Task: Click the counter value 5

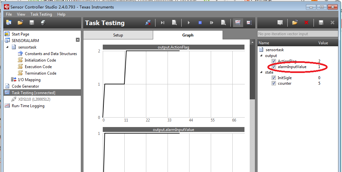Action: (319, 83)
